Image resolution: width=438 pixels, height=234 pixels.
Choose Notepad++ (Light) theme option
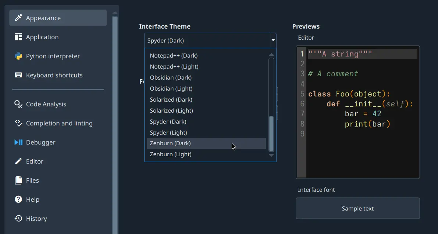[206, 67]
